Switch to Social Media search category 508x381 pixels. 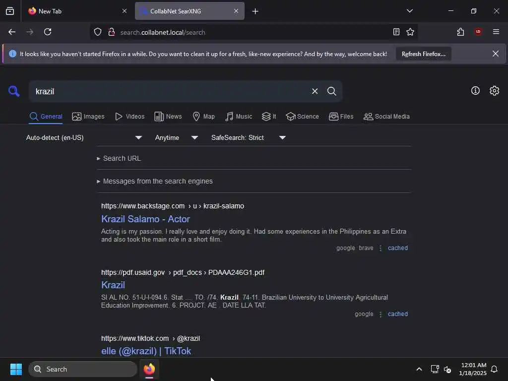386,116
